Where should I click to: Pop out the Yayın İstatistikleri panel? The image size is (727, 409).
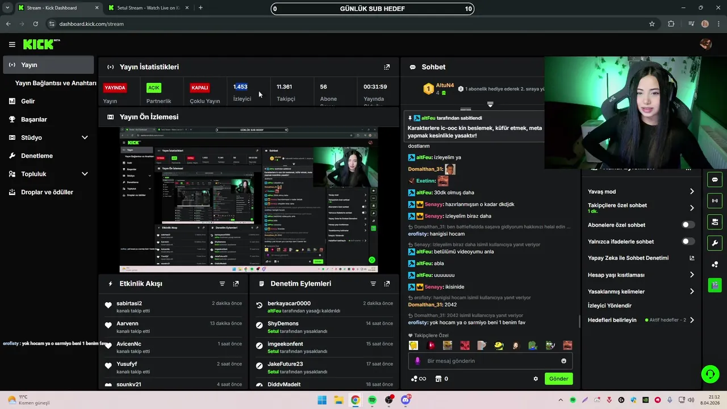tap(387, 67)
